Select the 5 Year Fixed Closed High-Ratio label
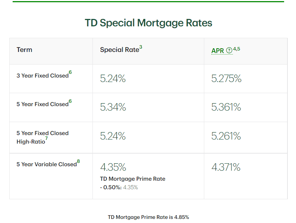This screenshot has width=296, height=223. (x=42, y=137)
